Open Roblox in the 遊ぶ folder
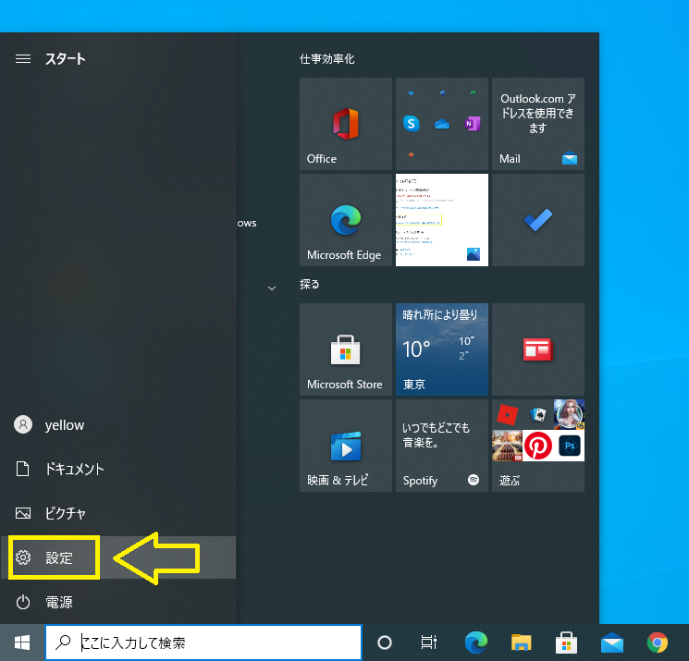 pos(507,414)
